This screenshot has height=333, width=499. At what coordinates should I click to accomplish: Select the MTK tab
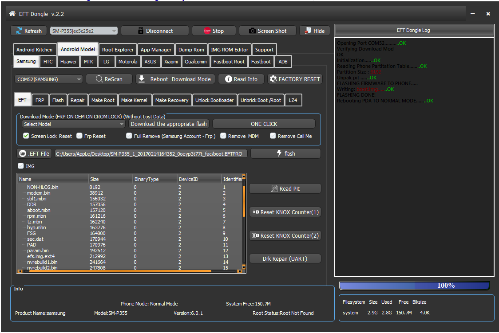[88, 62]
